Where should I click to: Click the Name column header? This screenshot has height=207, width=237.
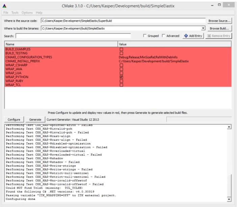pyautogui.click(x=61, y=44)
